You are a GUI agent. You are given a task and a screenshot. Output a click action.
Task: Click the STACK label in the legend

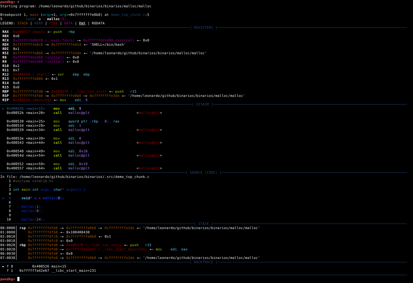[x=23, y=23]
